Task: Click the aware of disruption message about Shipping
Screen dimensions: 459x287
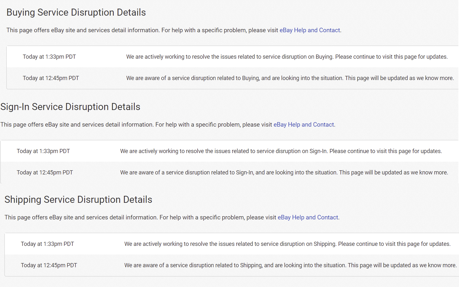Action: tap(290, 265)
